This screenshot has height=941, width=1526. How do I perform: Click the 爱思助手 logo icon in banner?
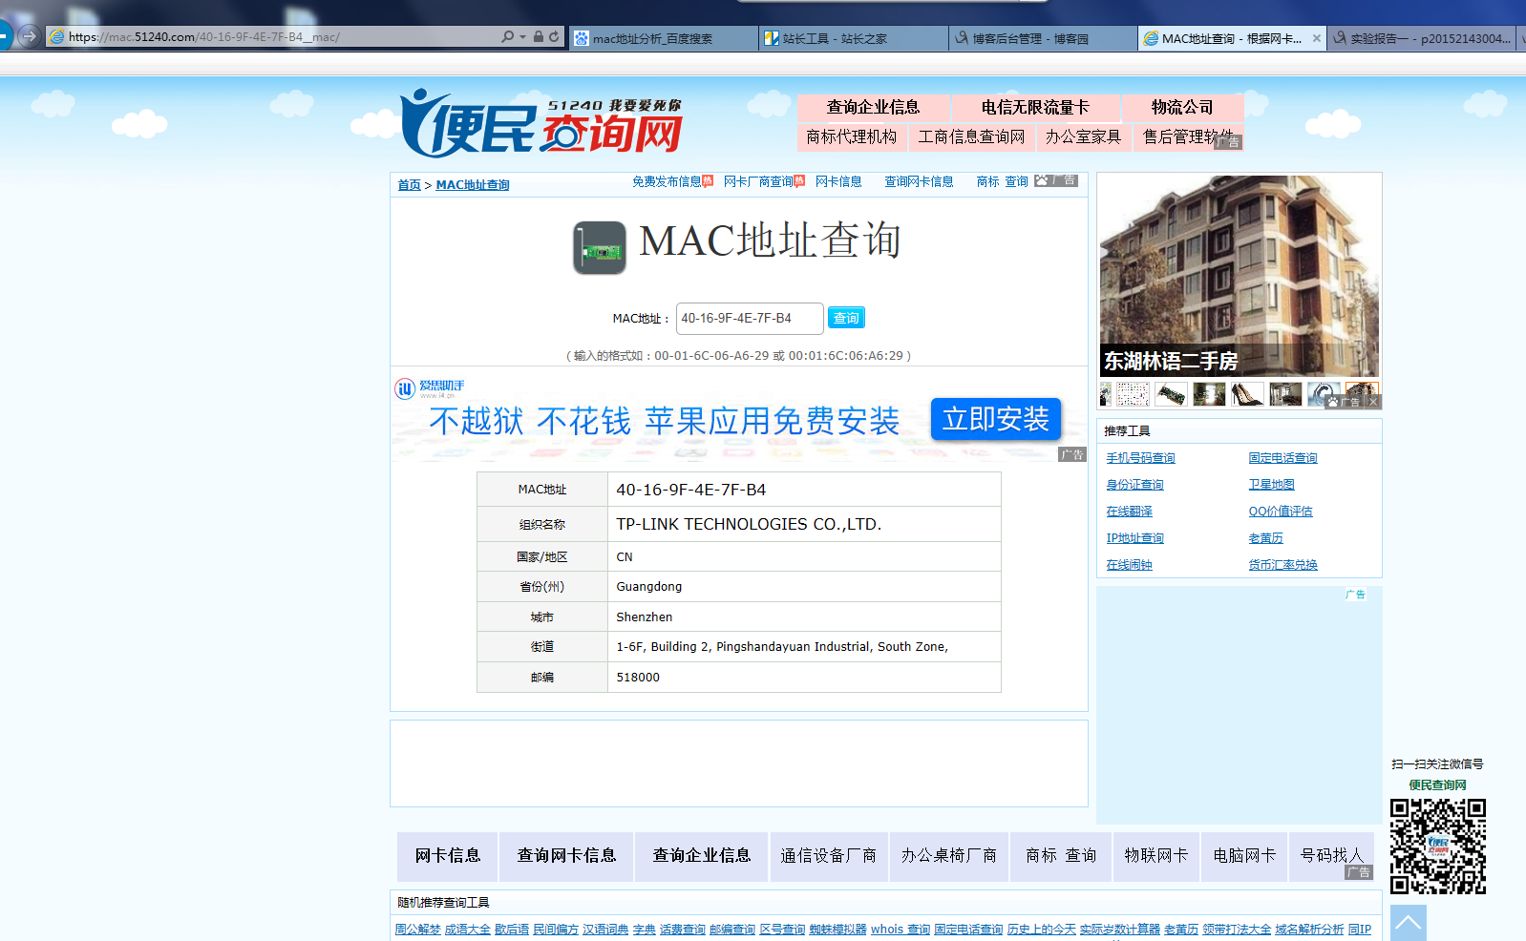405,388
